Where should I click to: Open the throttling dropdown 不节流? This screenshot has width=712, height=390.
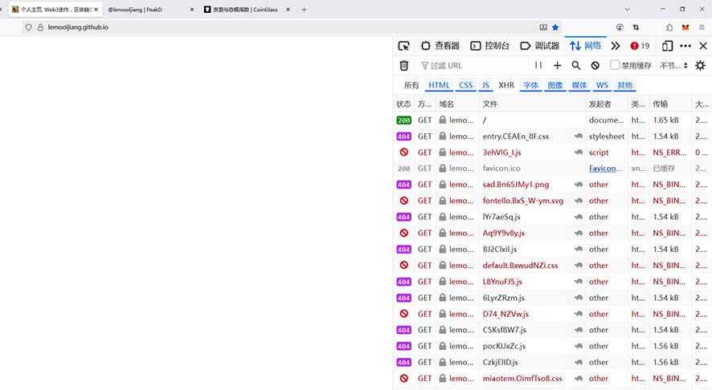673,66
